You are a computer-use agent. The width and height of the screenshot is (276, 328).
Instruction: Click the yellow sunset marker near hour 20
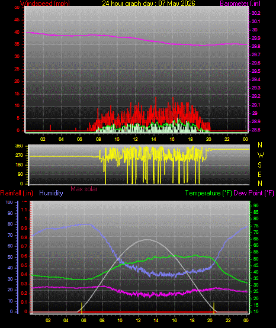pyautogui.click(x=214, y=308)
